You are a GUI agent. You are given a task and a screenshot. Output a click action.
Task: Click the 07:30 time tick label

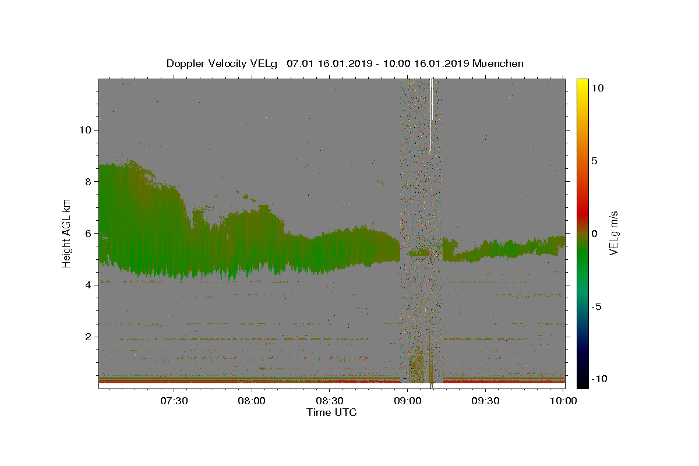click(x=174, y=401)
